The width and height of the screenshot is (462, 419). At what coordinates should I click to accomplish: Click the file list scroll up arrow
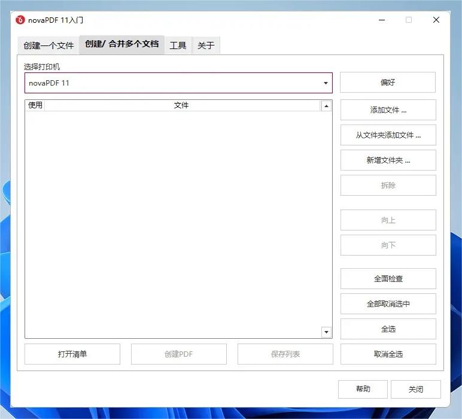(326, 106)
